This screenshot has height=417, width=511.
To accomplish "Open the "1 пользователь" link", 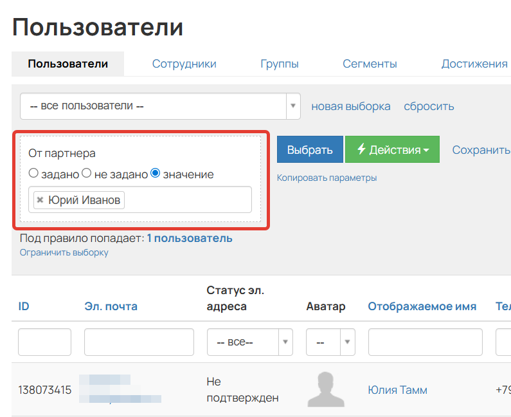I will [190, 238].
